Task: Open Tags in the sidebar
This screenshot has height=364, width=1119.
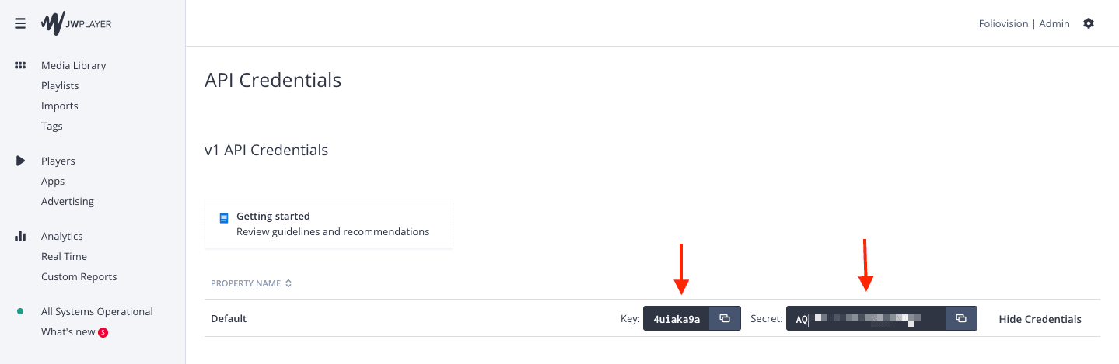Action: (x=52, y=126)
